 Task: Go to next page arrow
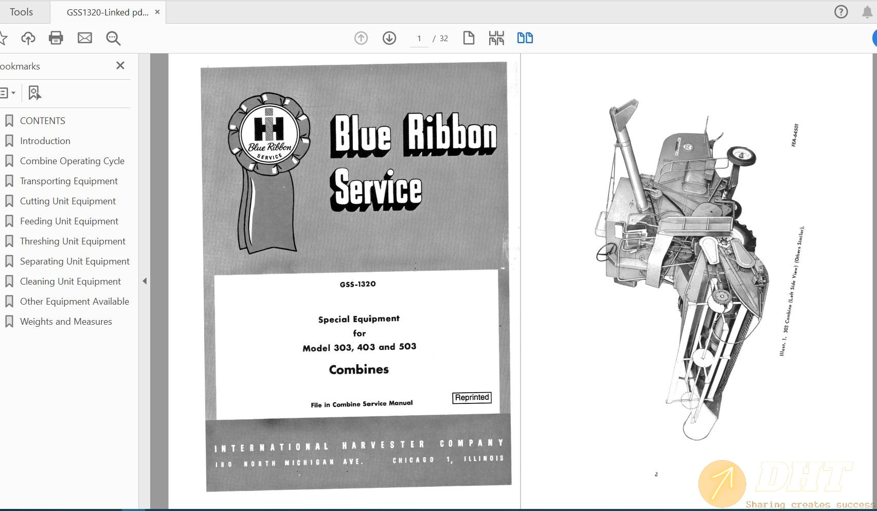point(389,38)
